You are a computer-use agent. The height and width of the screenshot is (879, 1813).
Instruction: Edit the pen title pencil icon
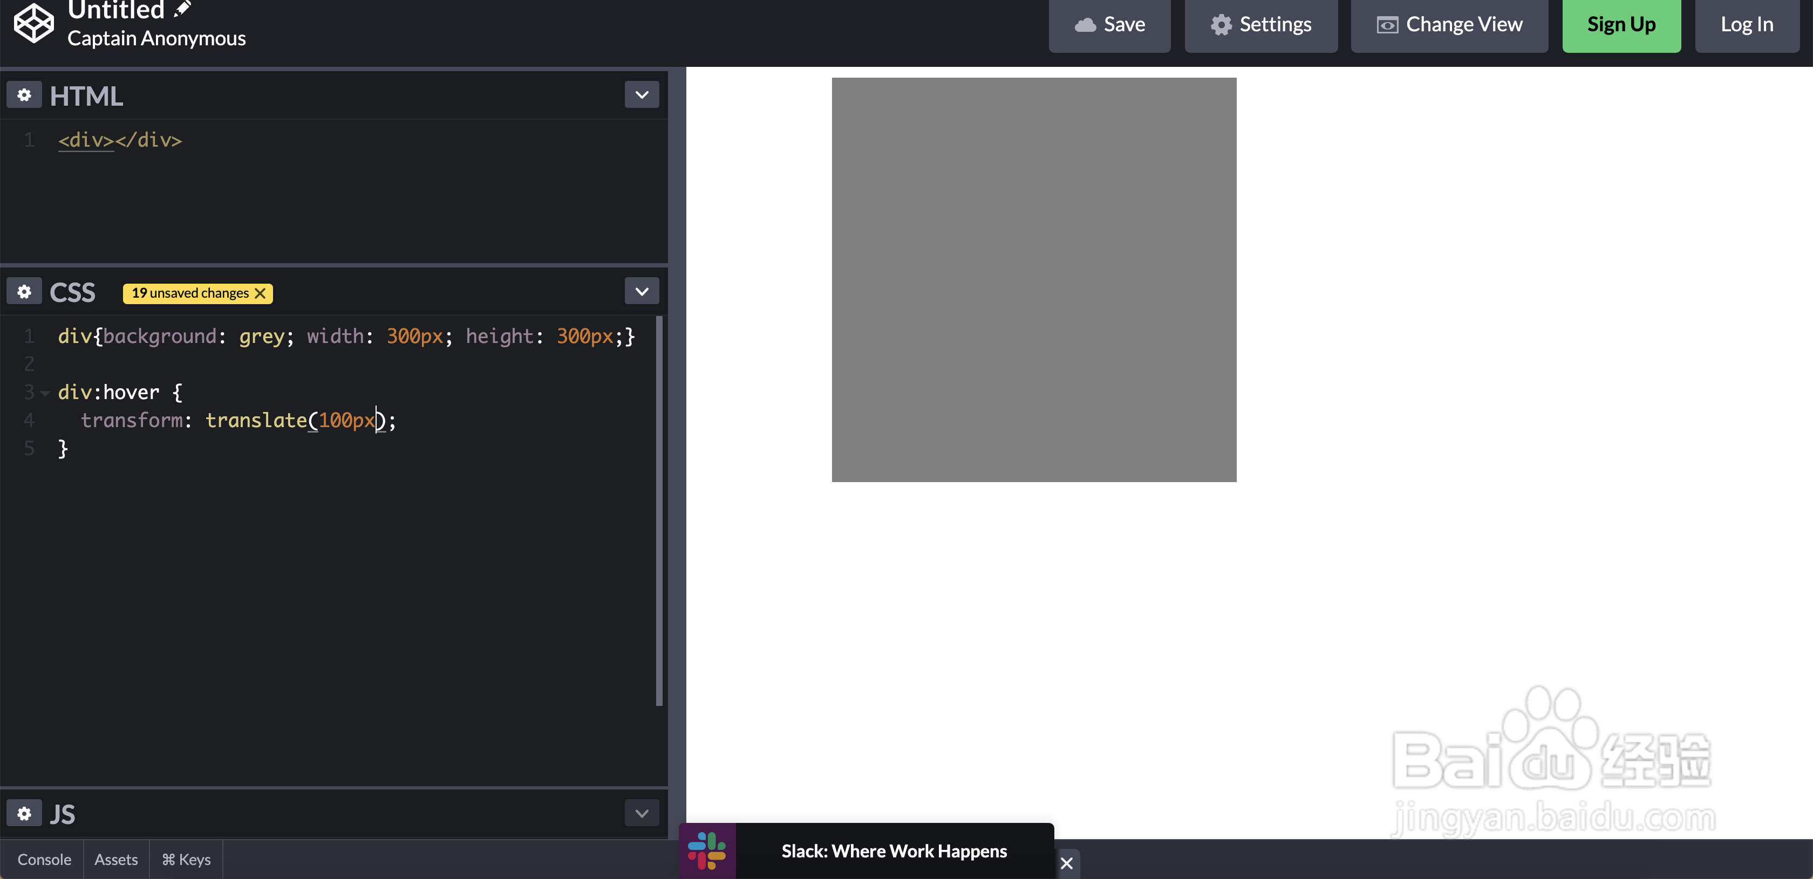pyautogui.click(x=182, y=9)
